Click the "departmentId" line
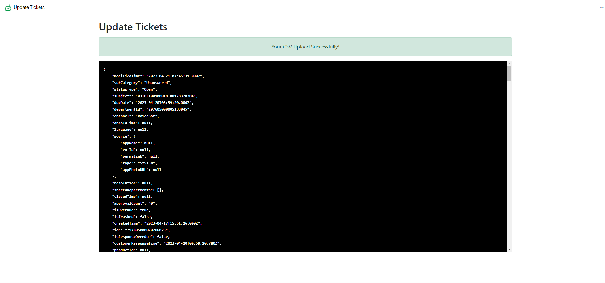Image resolution: width=605 pixels, height=283 pixels. (151, 109)
